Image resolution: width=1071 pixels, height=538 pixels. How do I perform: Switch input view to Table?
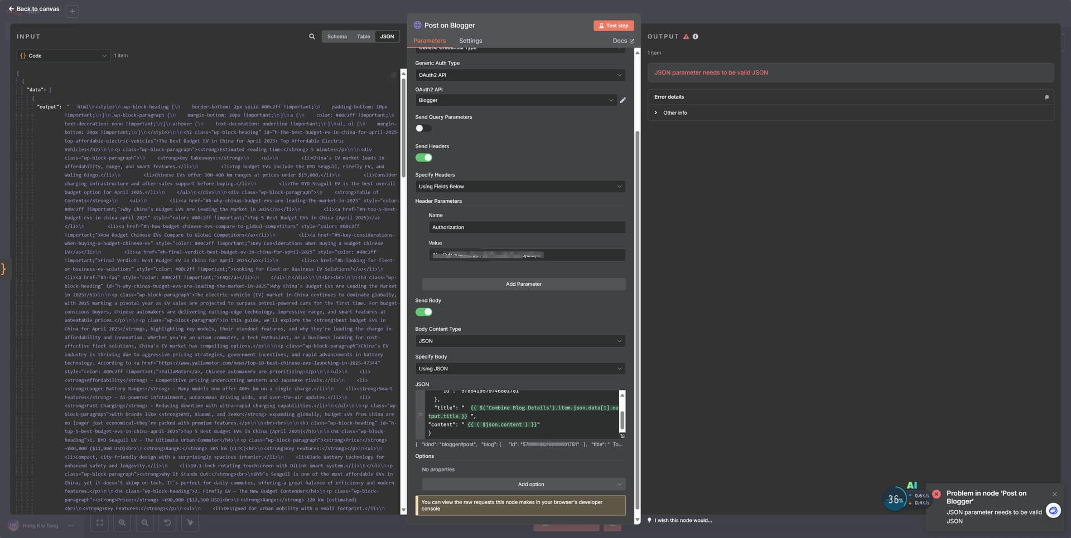[363, 37]
